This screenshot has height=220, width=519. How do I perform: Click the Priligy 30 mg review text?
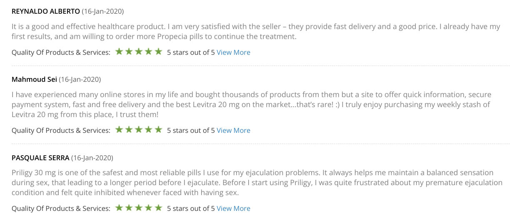tap(257, 182)
